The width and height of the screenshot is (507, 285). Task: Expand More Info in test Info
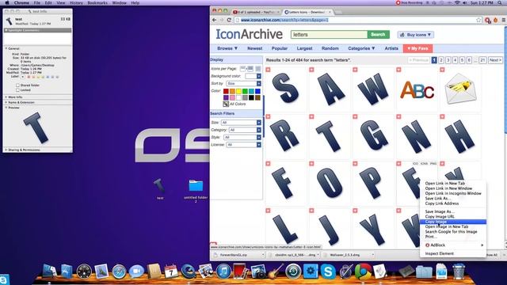6,97
